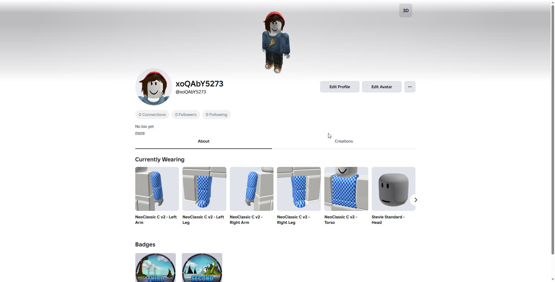The width and height of the screenshot is (555, 282).
Task: Open the 0 Following list
Action: coord(216,115)
